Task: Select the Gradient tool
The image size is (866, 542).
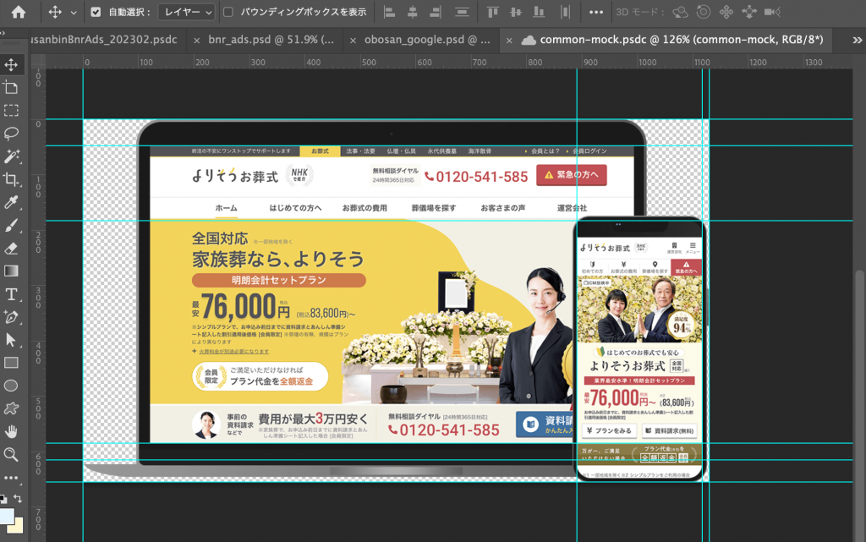Action: [11, 271]
